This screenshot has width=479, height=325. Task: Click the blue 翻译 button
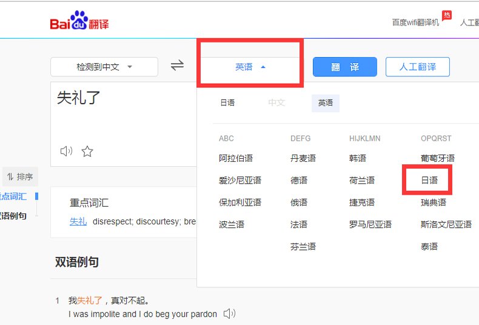[345, 67]
